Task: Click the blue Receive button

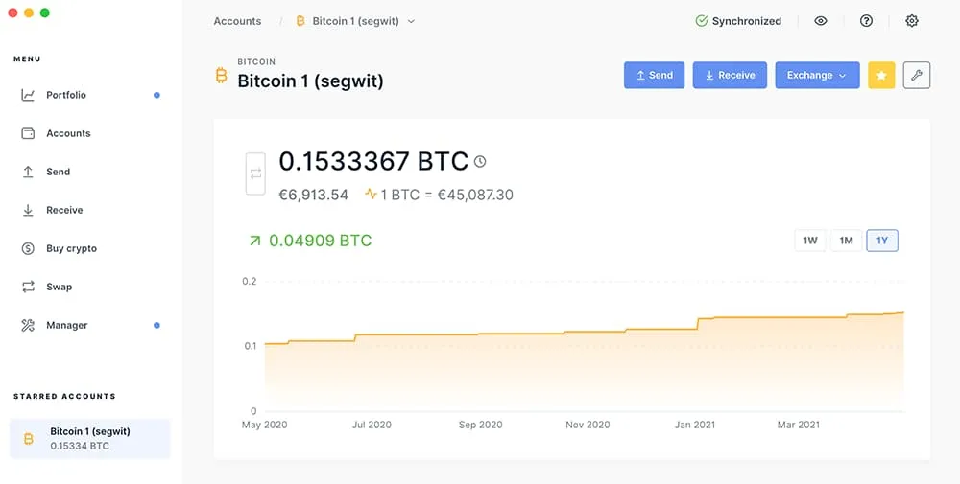Action: click(x=730, y=75)
